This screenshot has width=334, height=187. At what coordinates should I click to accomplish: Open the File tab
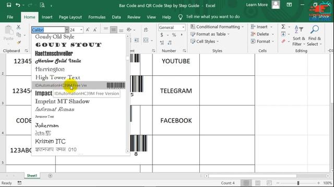tap(10, 17)
